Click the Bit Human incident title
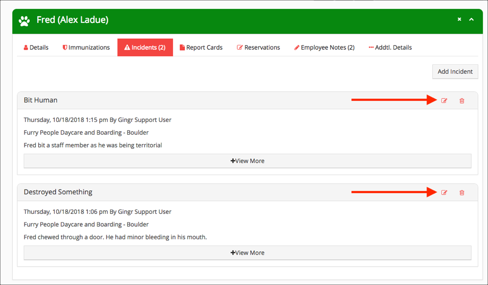The height and width of the screenshot is (285, 488). pos(41,100)
